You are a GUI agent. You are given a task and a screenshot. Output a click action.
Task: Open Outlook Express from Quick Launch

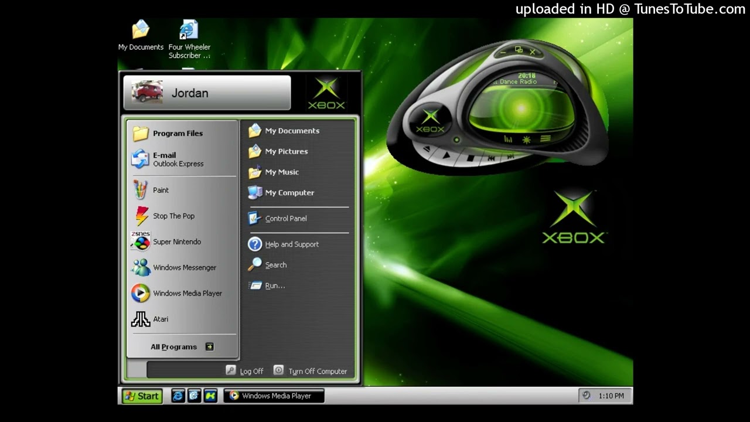pyautogui.click(x=194, y=396)
